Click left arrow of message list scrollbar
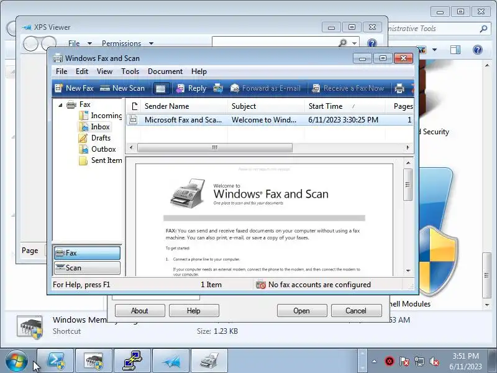 [x=131, y=147]
